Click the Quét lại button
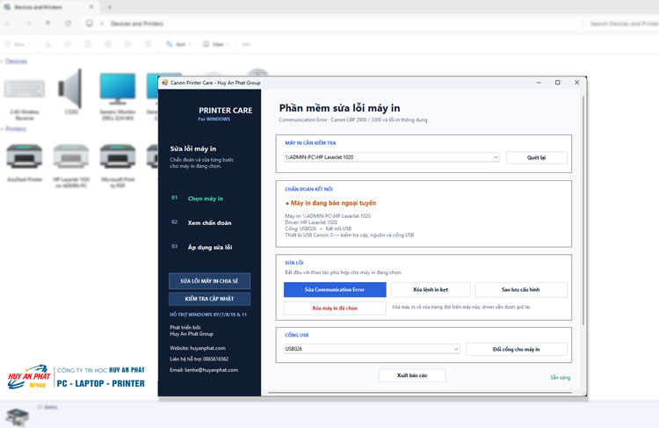Image resolution: width=659 pixels, height=428 pixels. 536,157
